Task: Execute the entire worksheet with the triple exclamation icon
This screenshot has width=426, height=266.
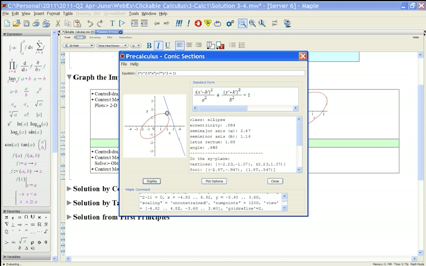Action: (x=179, y=24)
